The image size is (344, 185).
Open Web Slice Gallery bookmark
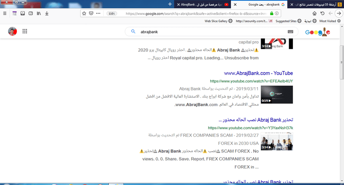click(218, 21)
